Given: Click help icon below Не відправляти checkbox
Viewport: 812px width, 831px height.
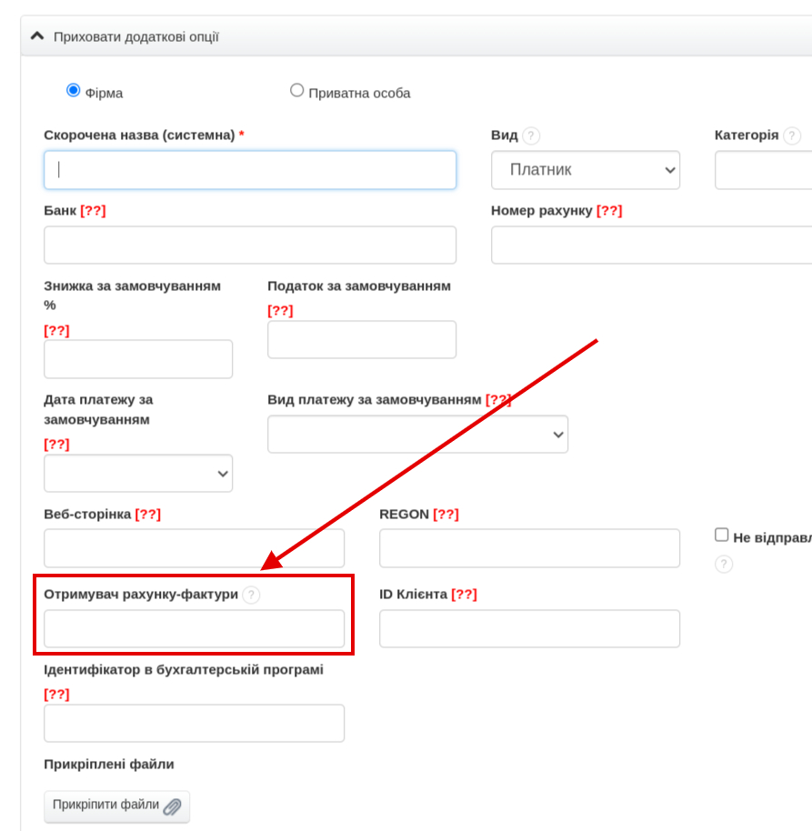Looking at the screenshot, I should coord(724,565).
